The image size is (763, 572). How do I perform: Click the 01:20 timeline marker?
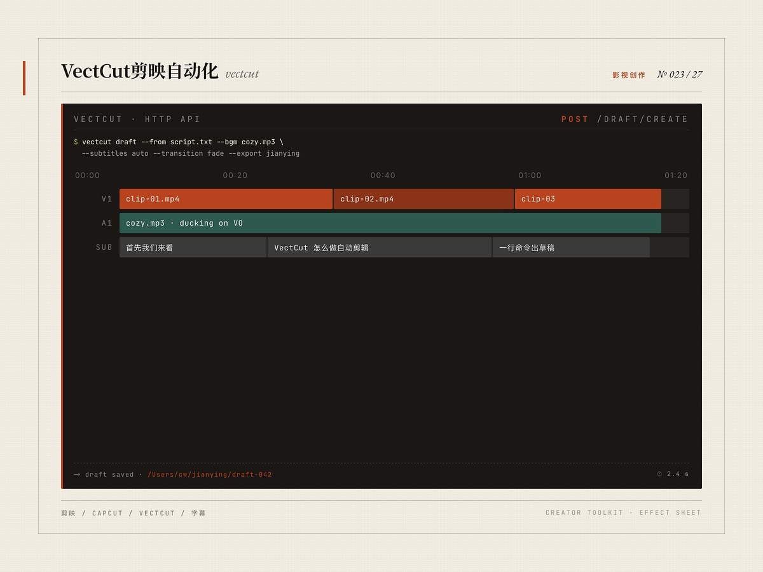tap(676, 175)
